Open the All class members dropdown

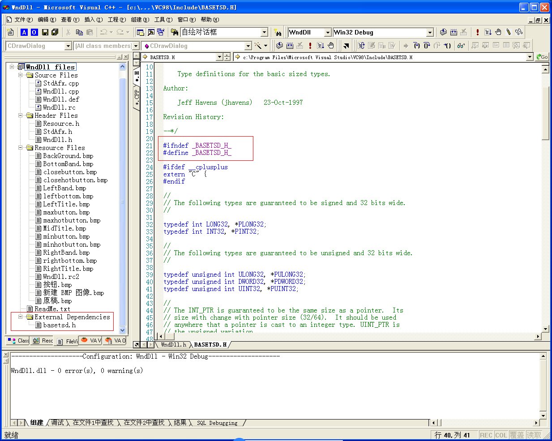(136, 46)
